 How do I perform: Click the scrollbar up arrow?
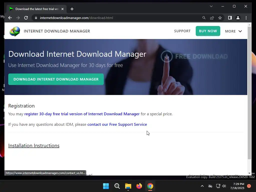pyautogui.click(x=249, y=25)
